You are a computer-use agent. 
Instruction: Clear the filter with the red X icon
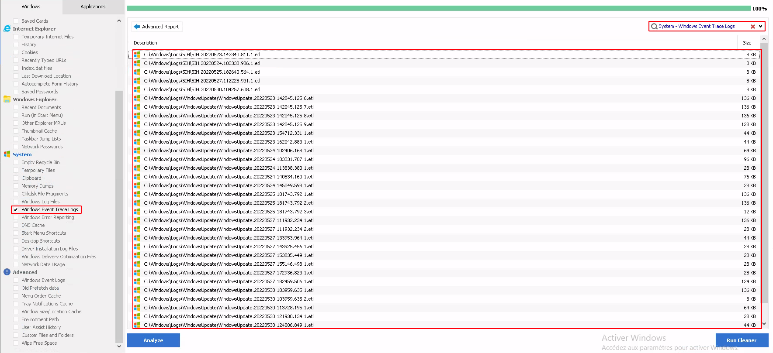[753, 26]
